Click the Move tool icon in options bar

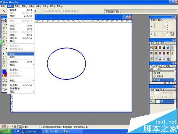[4, 11]
